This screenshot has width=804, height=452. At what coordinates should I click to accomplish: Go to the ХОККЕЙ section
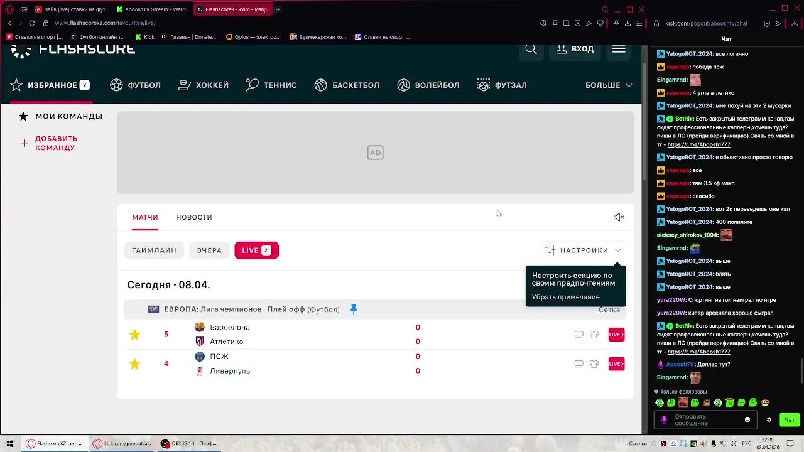pyautogui.click(x=204, y=85)
